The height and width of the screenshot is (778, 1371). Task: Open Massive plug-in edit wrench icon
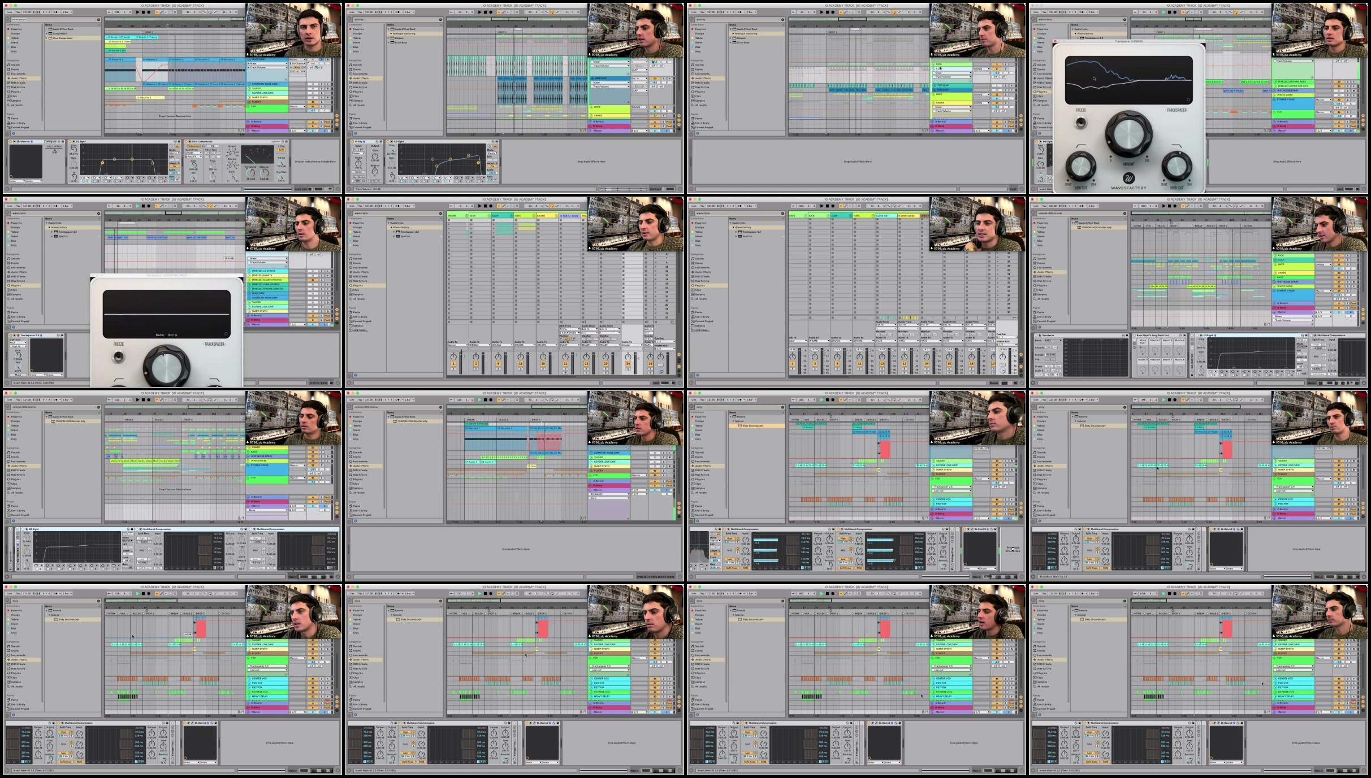(x=18, y=141)
